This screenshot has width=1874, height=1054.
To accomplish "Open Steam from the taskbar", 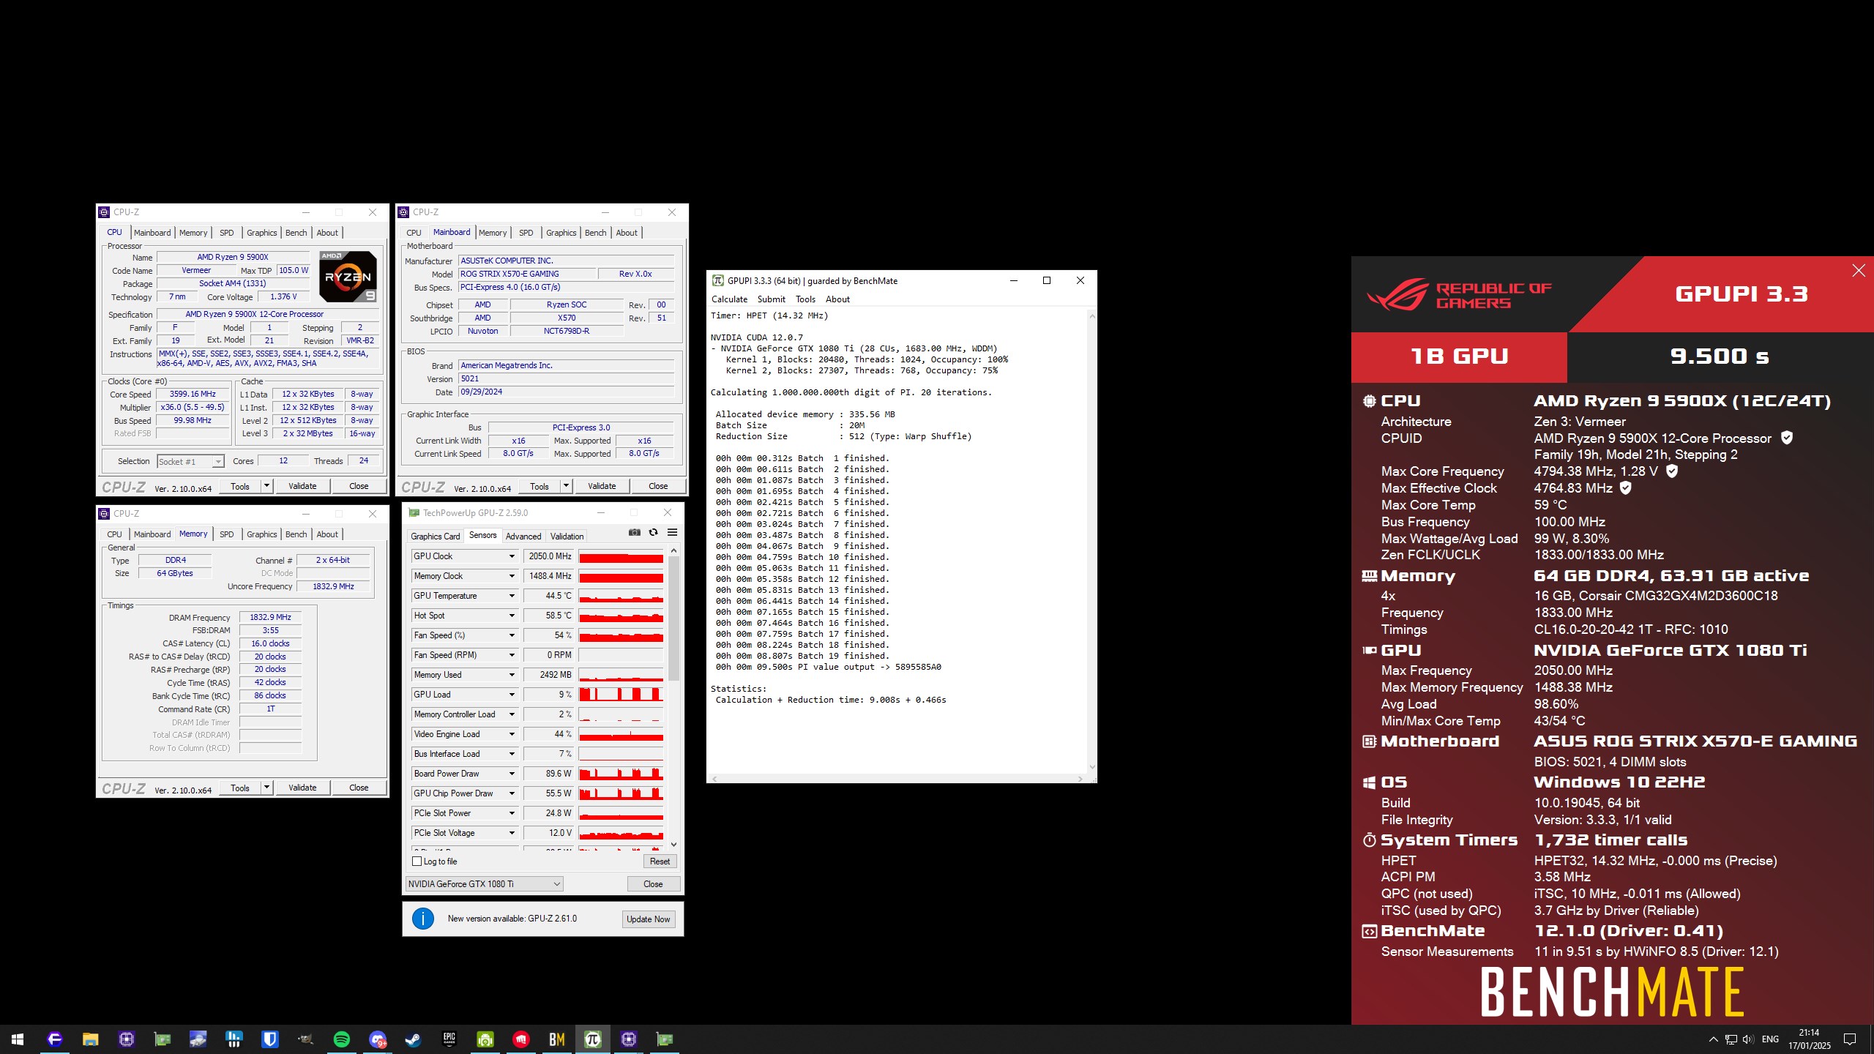I will click(x=413, y=1039).
